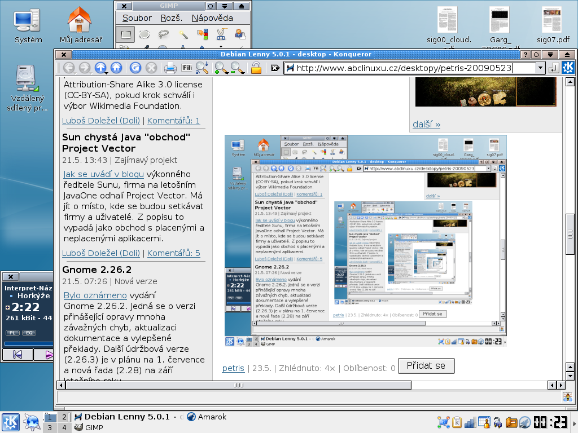Click embedded desktop screenshot thumbnail
578x433 pixels.
366,241
